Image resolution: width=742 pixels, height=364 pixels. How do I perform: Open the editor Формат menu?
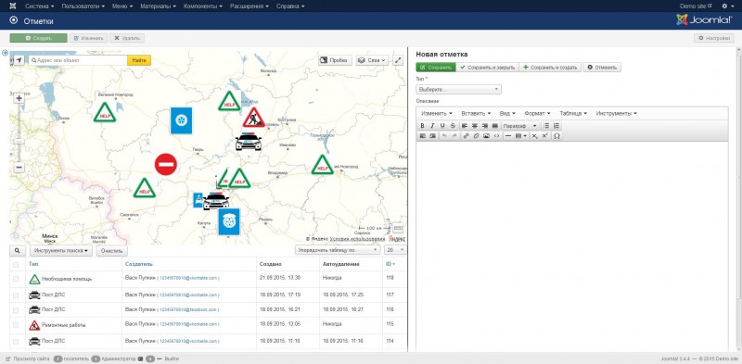coord(537,113)
